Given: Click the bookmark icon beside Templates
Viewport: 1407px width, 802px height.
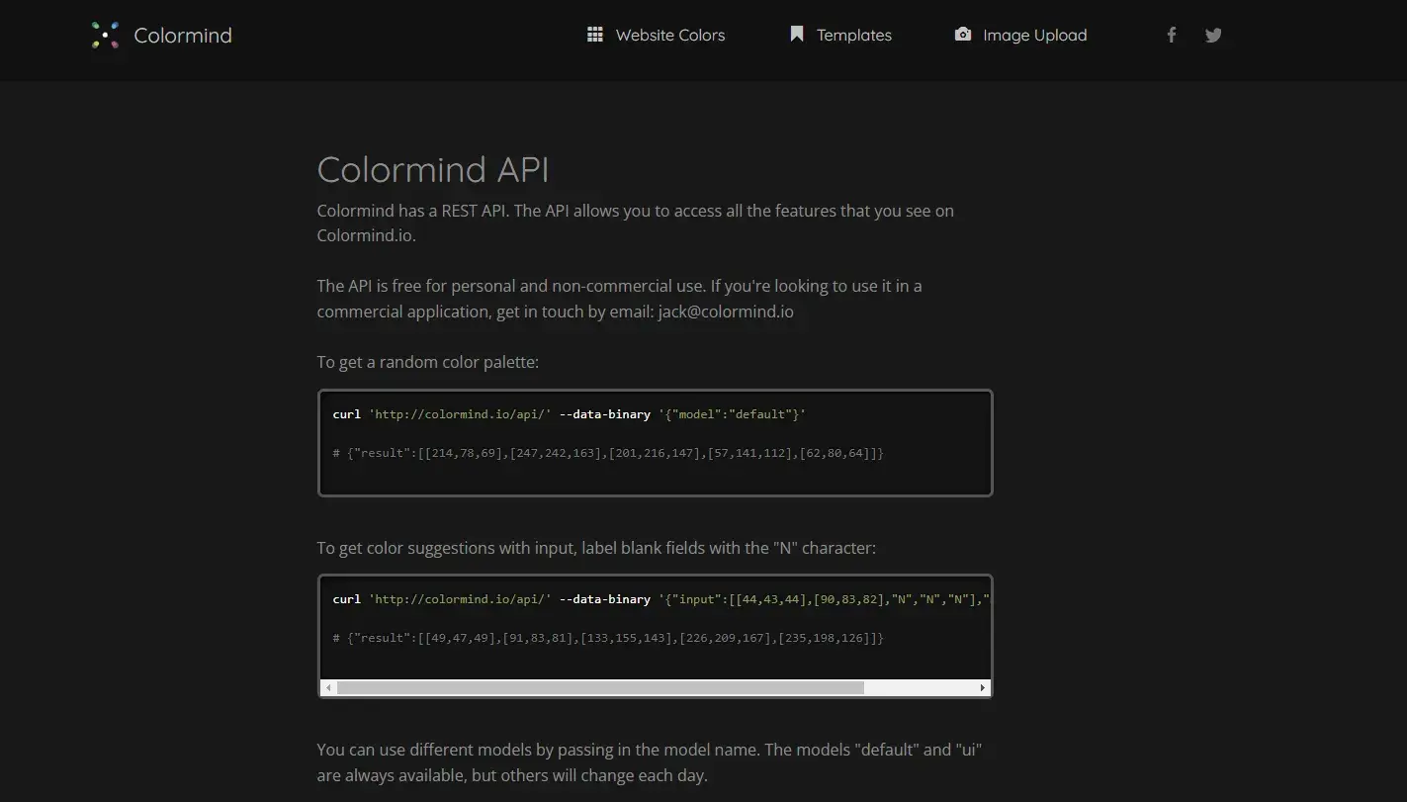Looking at the screenshot, I should pos(796,35).
